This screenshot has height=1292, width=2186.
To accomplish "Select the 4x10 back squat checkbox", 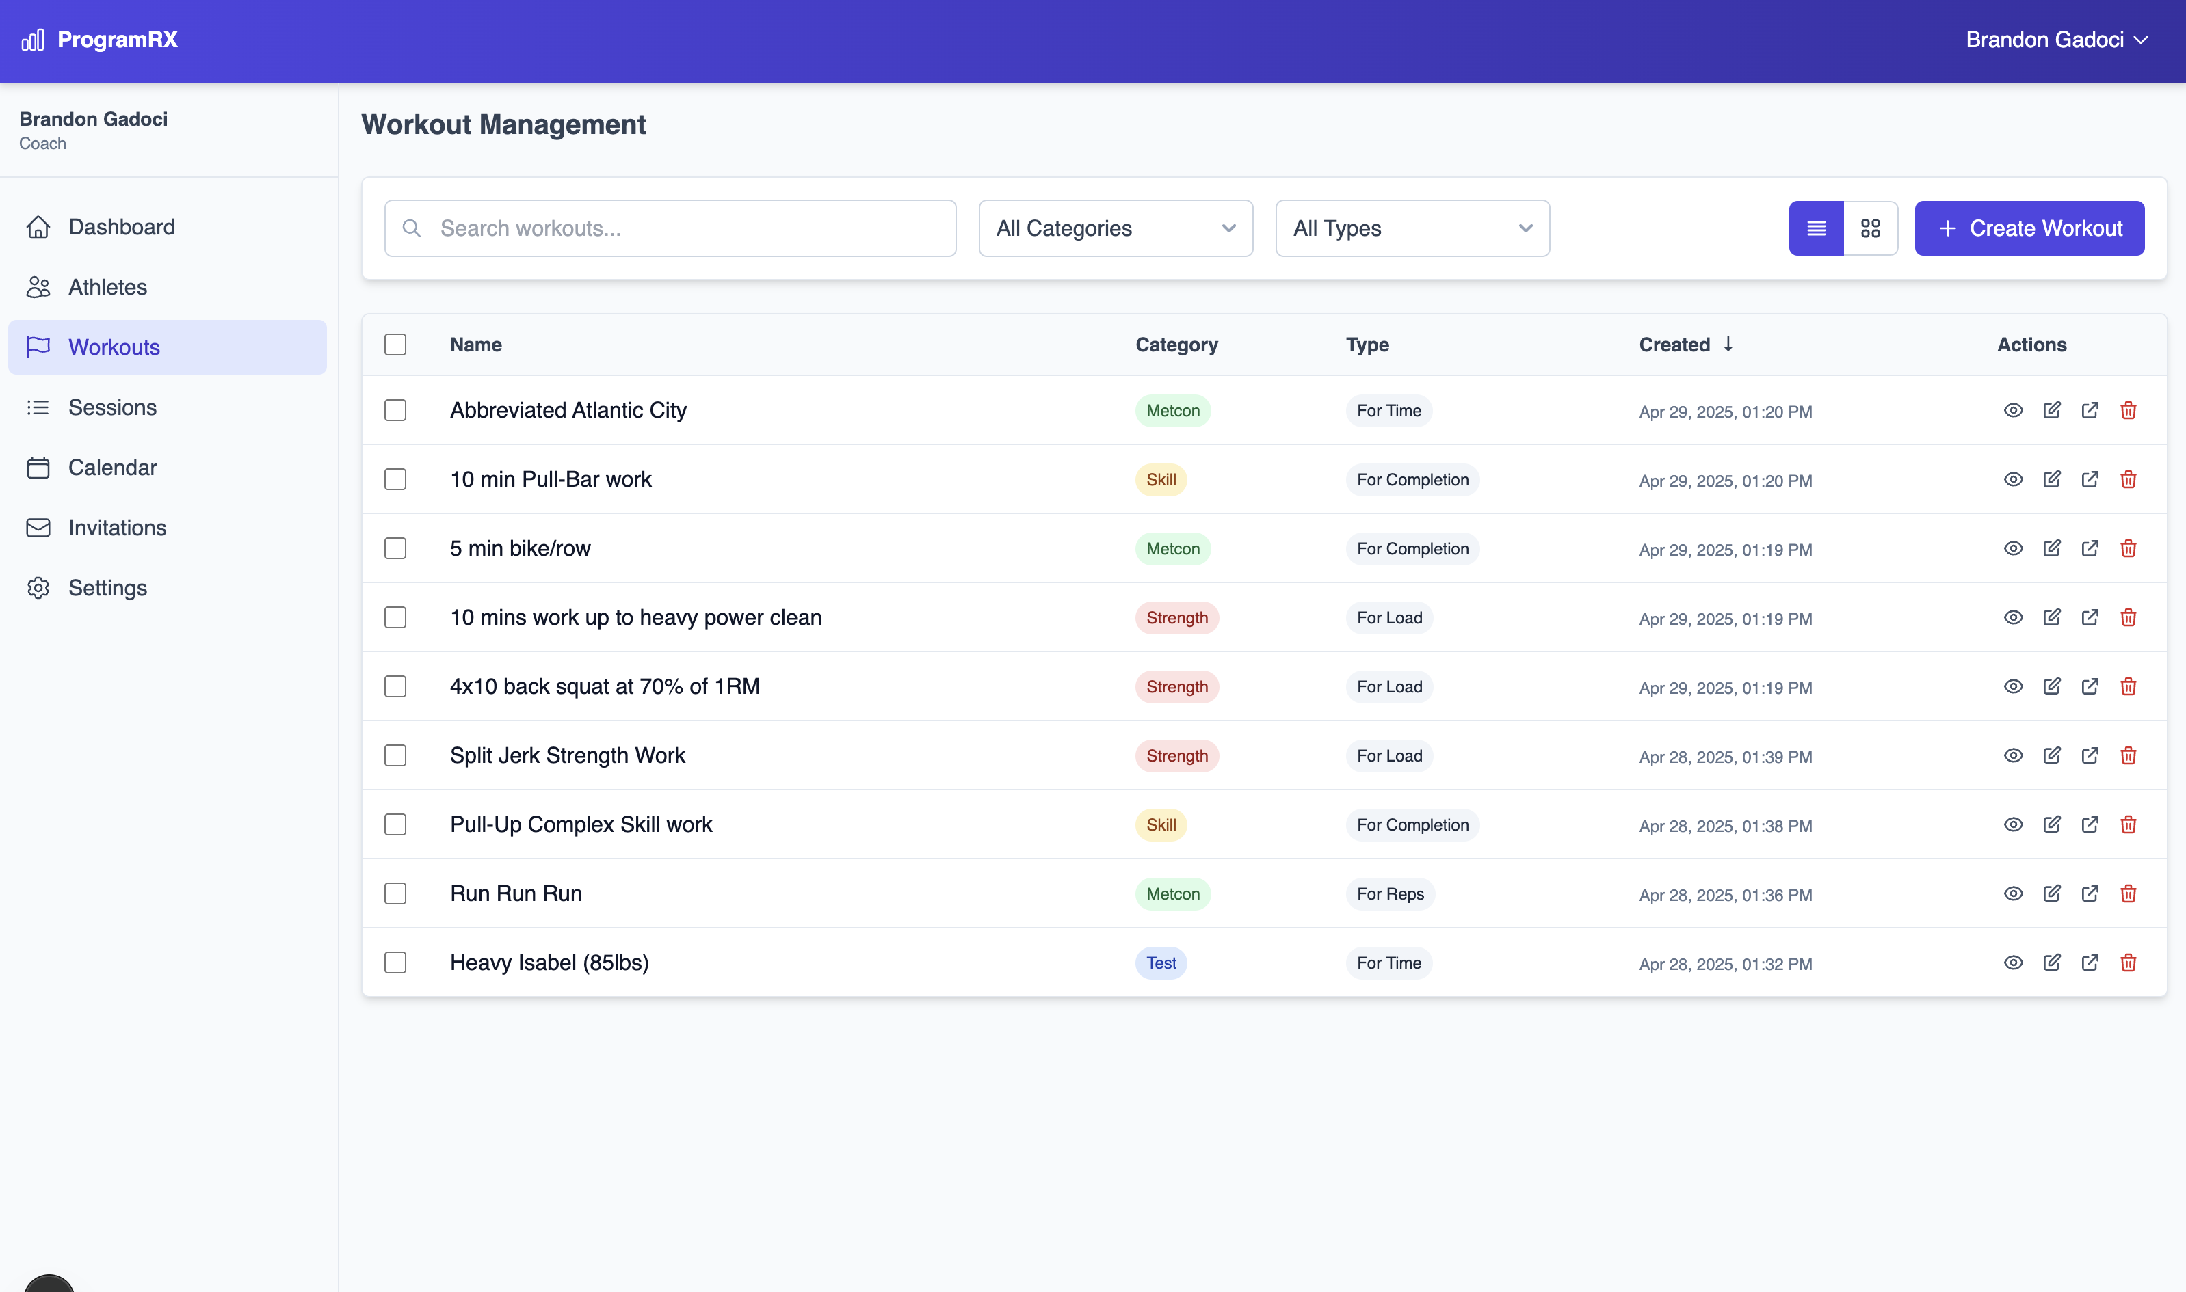I will click(395, 686).
